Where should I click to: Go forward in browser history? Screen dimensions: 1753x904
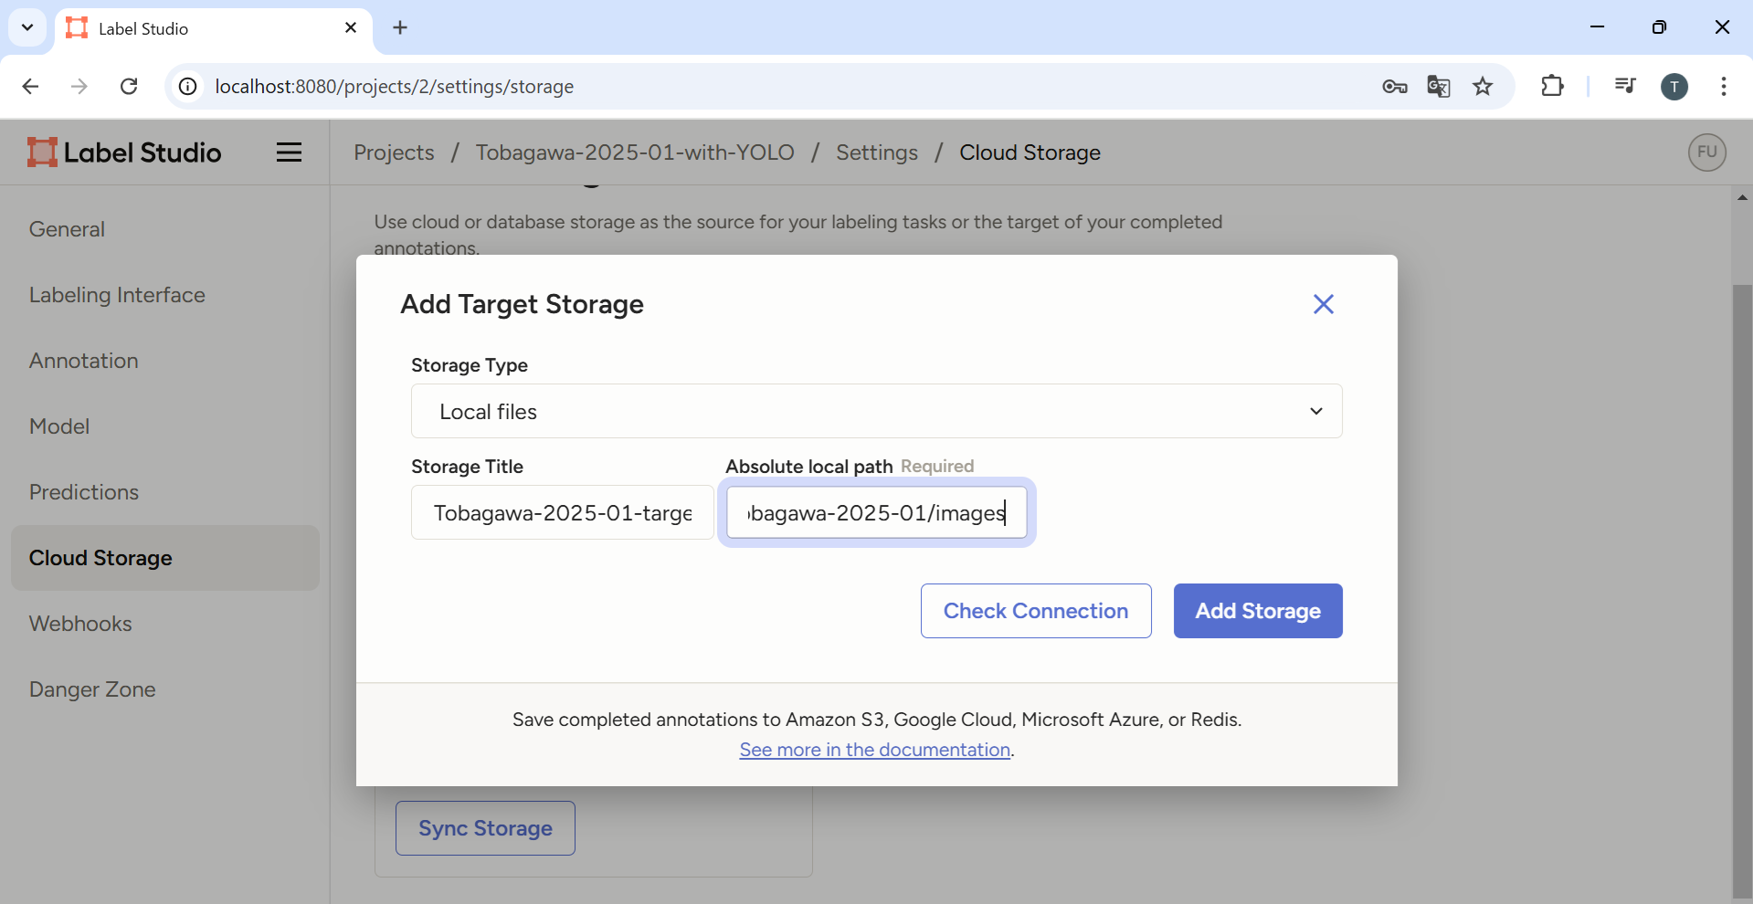79,87
